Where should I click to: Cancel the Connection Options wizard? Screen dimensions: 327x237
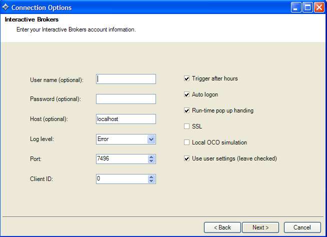(302, 227)
